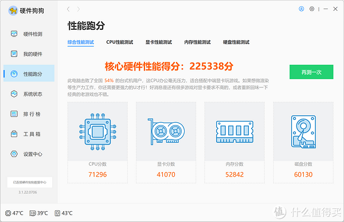Click the version number 3.1.22.0706
This screenshot has height=222, width=344.
tap(28, 192)
